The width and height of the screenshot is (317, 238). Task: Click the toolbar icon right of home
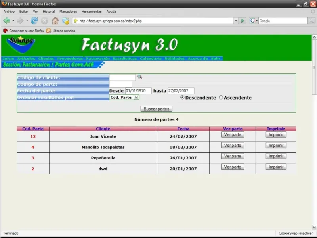[65, 21]
